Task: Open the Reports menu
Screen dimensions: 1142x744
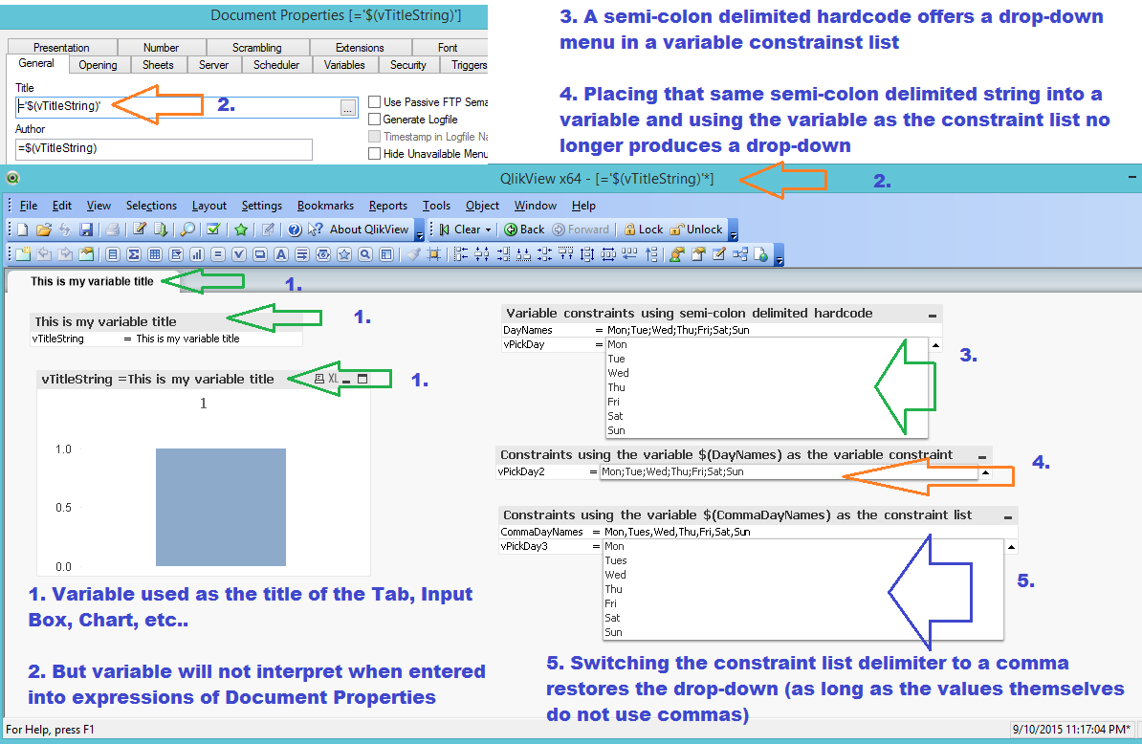Action: tap(387, 206)
